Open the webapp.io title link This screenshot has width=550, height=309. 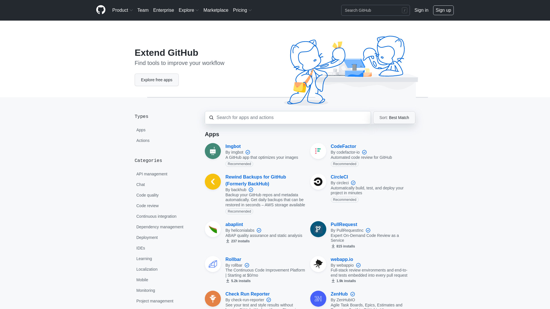pos(342,260)
